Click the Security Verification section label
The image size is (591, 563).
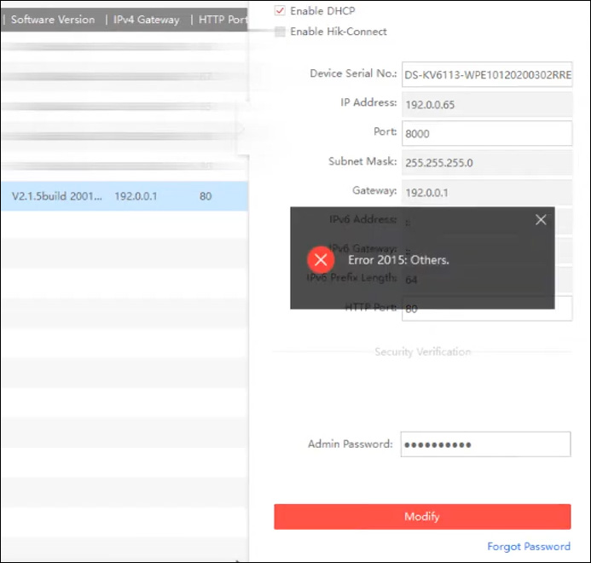click(422, 351)
